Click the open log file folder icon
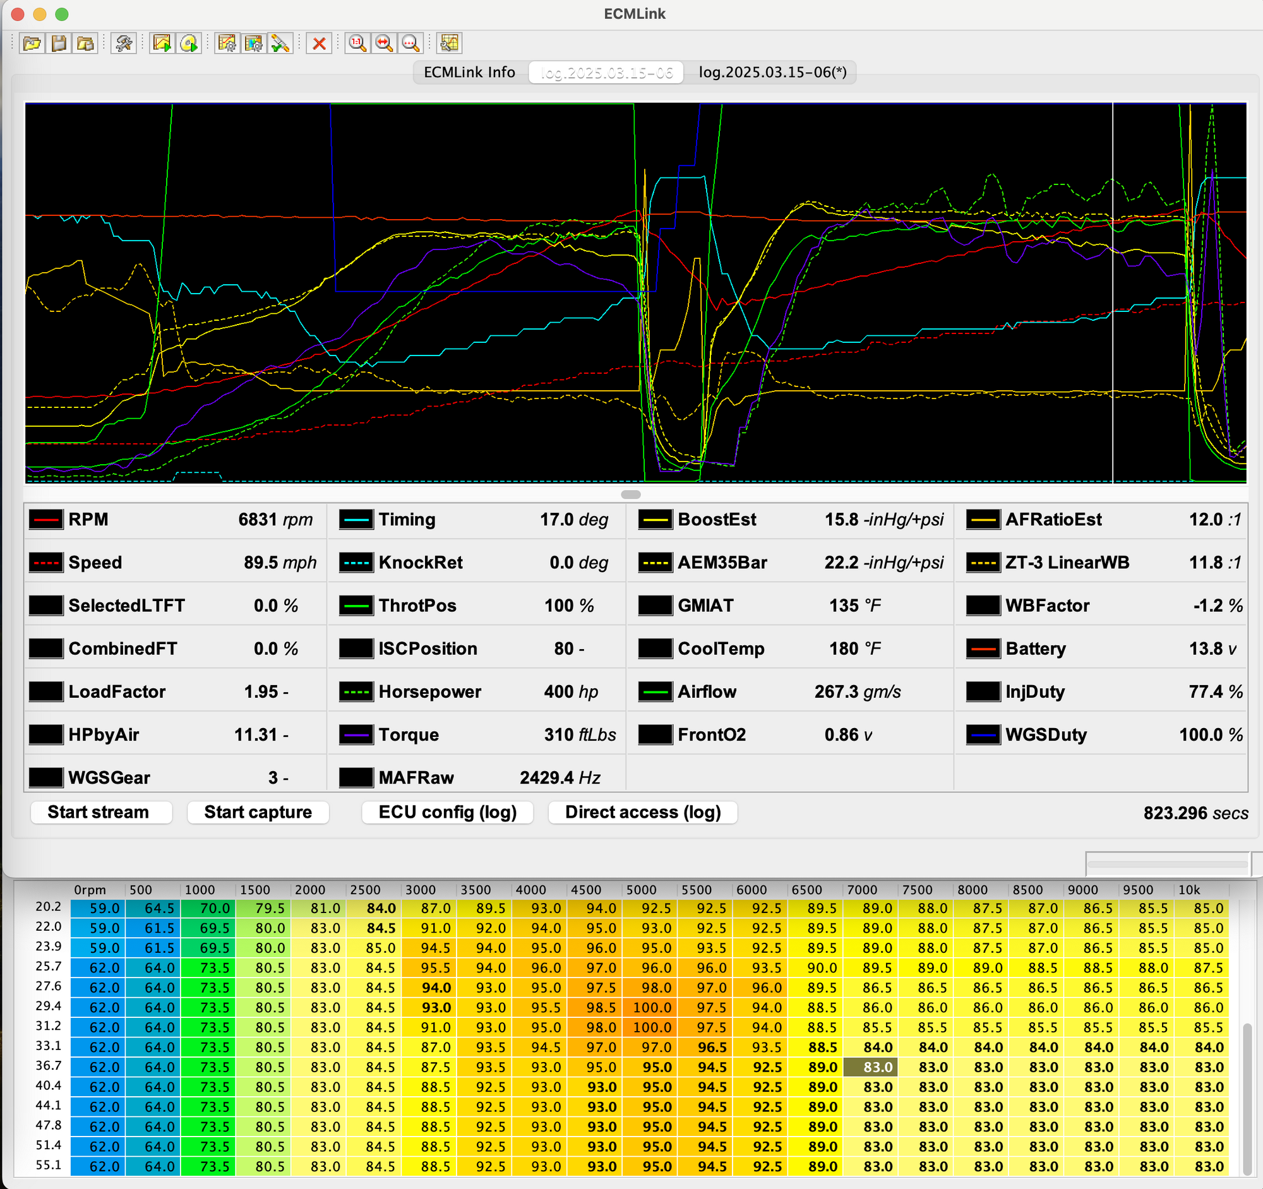The image size is (1263, 1189). tap(32, 43)
